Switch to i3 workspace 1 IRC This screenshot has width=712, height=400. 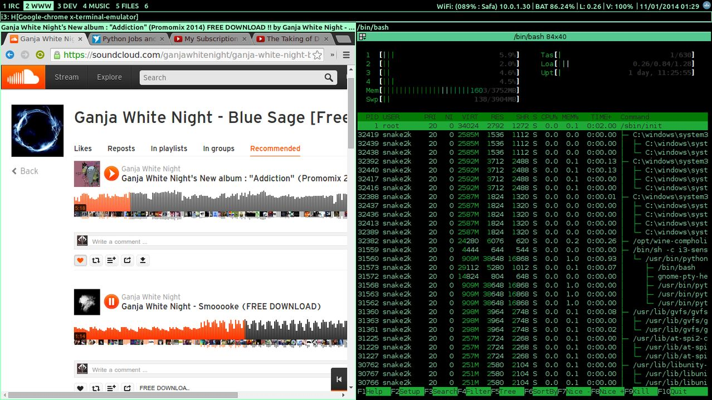pyautogui.click(x=11, y=6)
